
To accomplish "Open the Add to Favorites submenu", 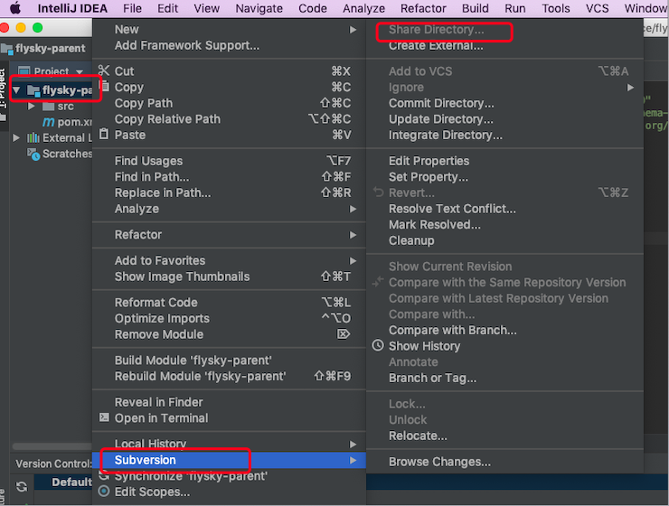I will [x=229, y=260].
